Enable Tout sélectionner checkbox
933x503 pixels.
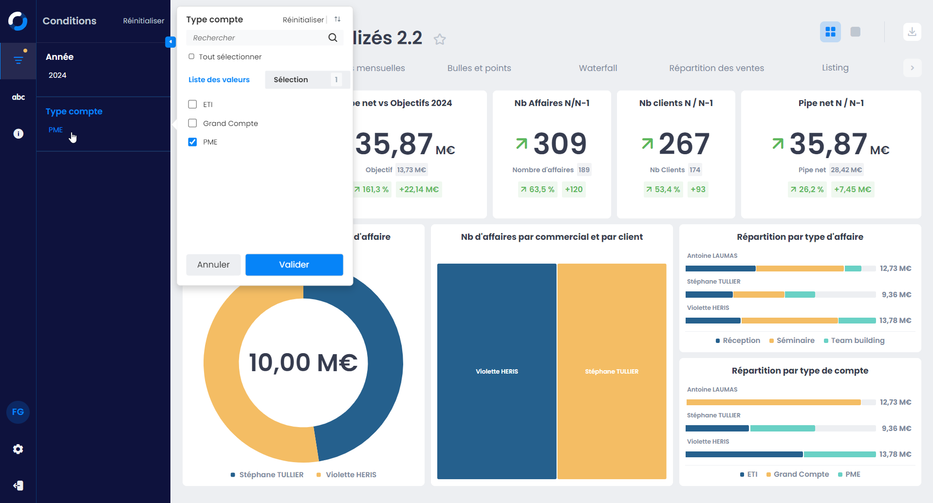(x=191, y=57)
